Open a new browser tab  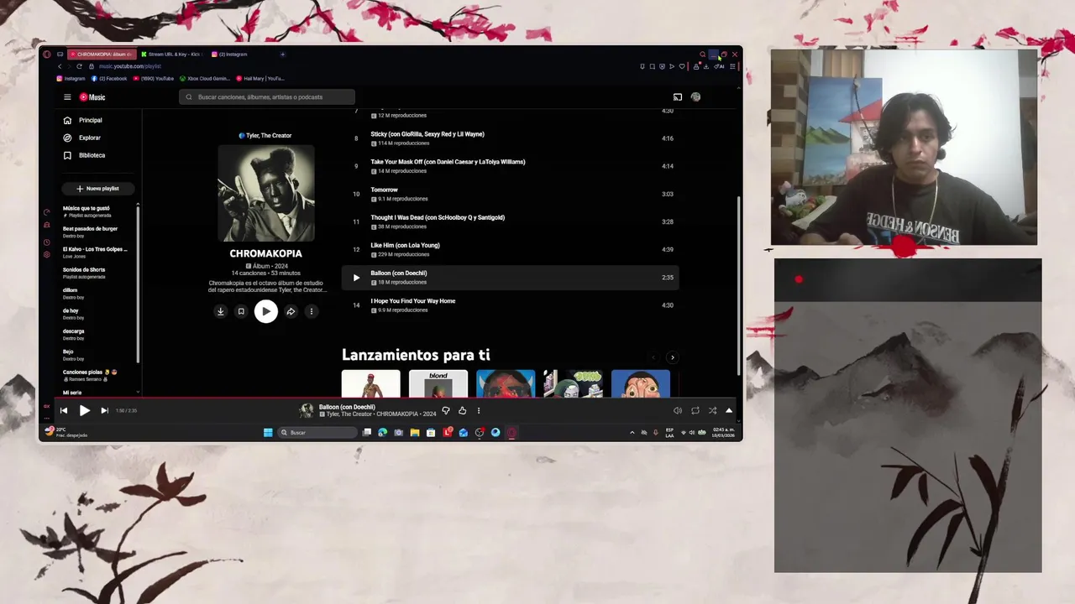pyautogui.click(x=282, y=55)
